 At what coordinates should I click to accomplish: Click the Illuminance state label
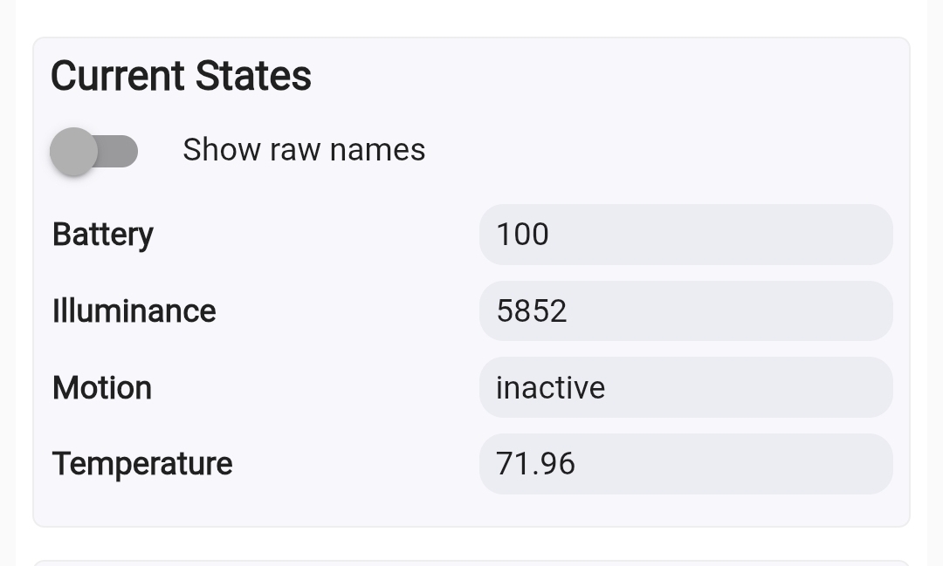tap(134, 311)
